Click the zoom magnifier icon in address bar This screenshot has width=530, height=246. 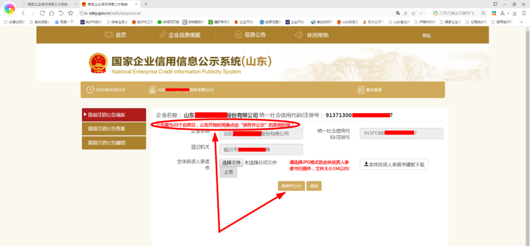click(398, 13)
